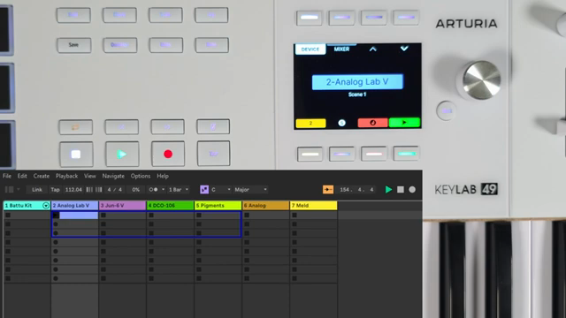
Task: Launch the clip in 2 Analog Lab V
Action: tap(56, 216)
